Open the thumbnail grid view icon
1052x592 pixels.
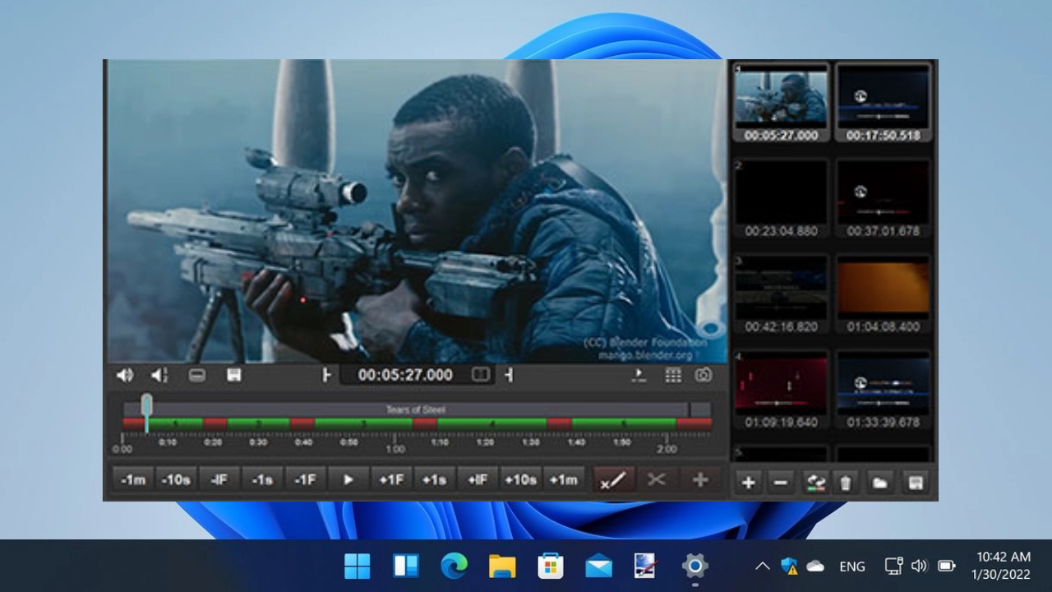pyautogui.click(x=673, y=375)
